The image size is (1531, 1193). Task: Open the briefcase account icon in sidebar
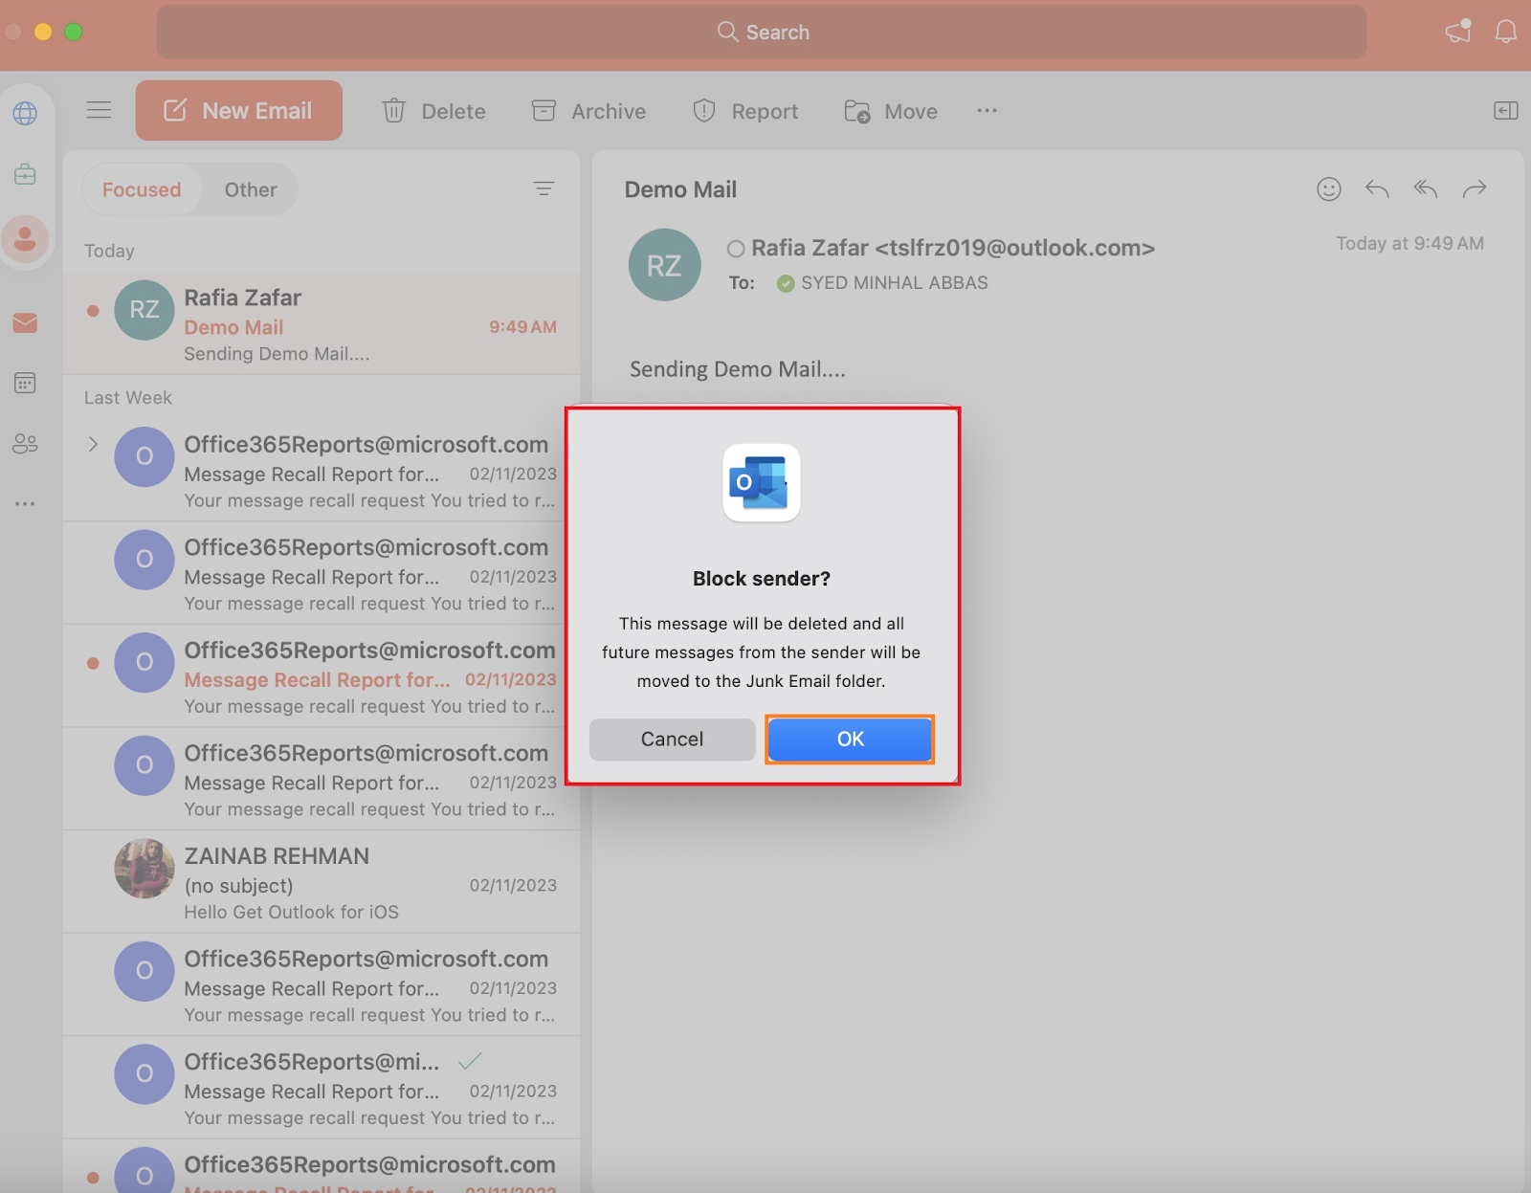(25, 174)
